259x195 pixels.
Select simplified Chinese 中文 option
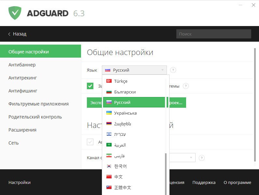pos(134,177)
